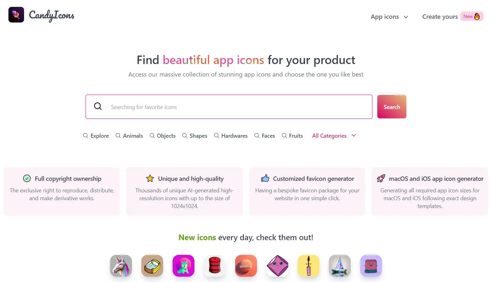Click the Shapes category search icon
This screenshot has height=282, width=493.
click(185, 136)
